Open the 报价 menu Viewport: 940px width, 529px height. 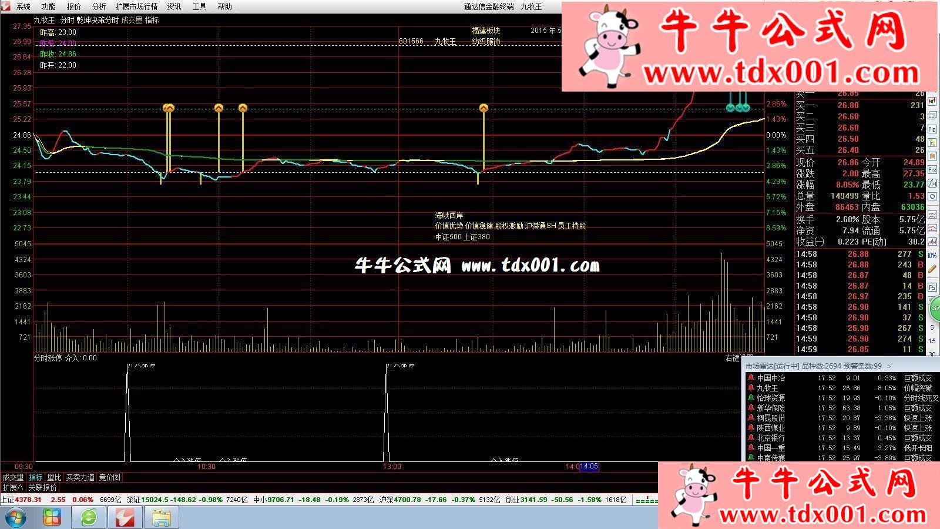coord(74,6)
